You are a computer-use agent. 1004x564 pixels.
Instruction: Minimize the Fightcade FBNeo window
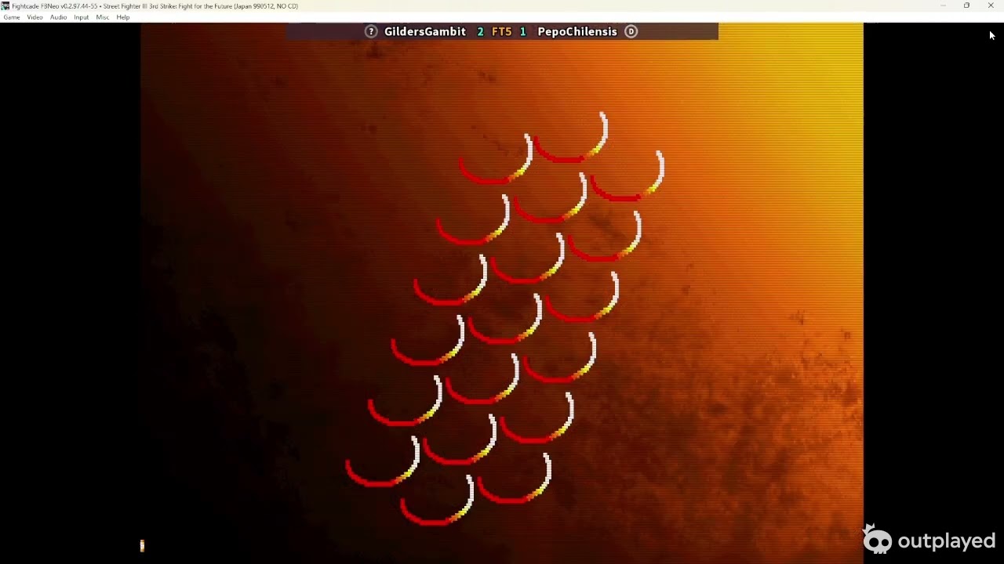pyautogui.click(x=943, y=5)
